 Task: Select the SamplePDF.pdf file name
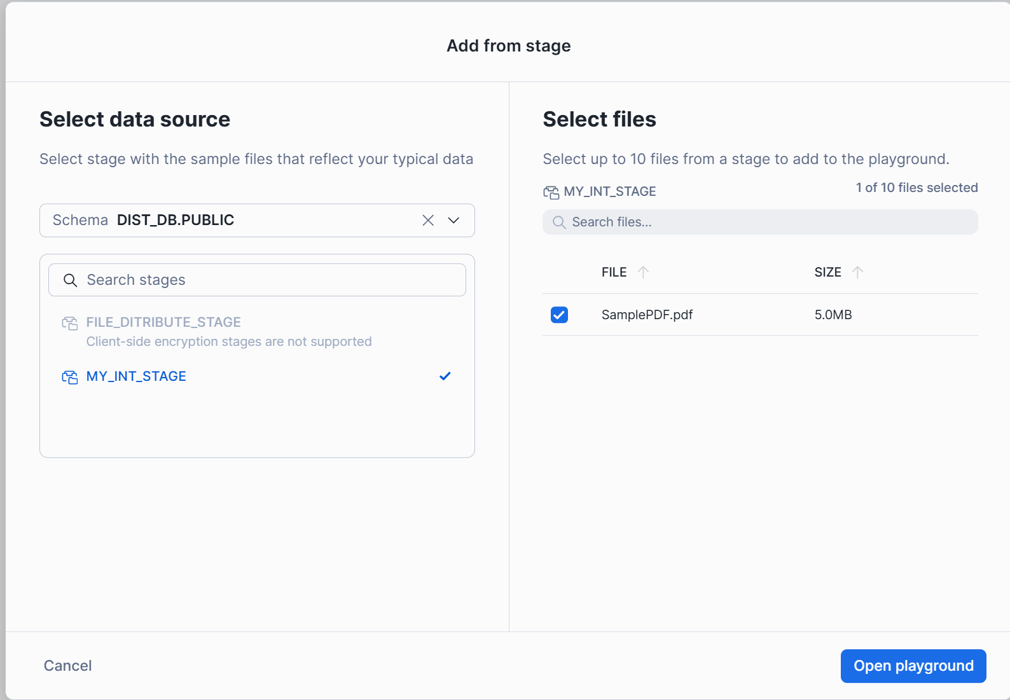tap(647, 315)
